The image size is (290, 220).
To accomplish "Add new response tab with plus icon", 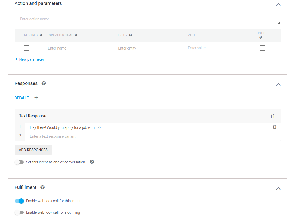I will click(x=36, y=98).
